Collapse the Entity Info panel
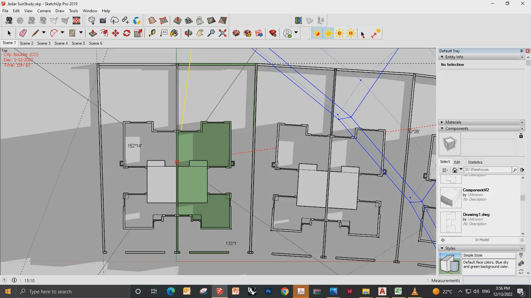Screen dimensions: 531x298 tap(442, 57)
